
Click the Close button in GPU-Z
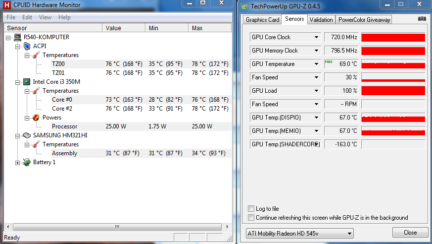pyautogui.click(x=410, y=233)
